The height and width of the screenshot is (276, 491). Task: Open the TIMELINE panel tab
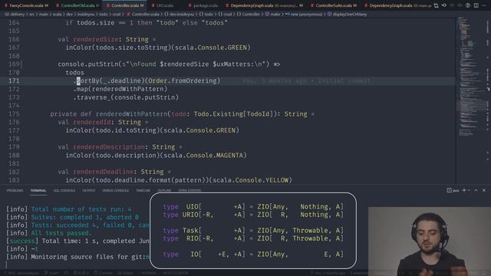point(143,190)
